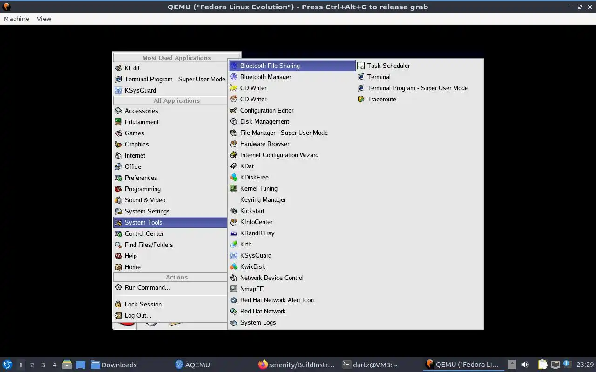The width and height of the screenshot is (596, 372).
Task: Open Find Files/Folders entry
Action: click(x=170, y=245)
